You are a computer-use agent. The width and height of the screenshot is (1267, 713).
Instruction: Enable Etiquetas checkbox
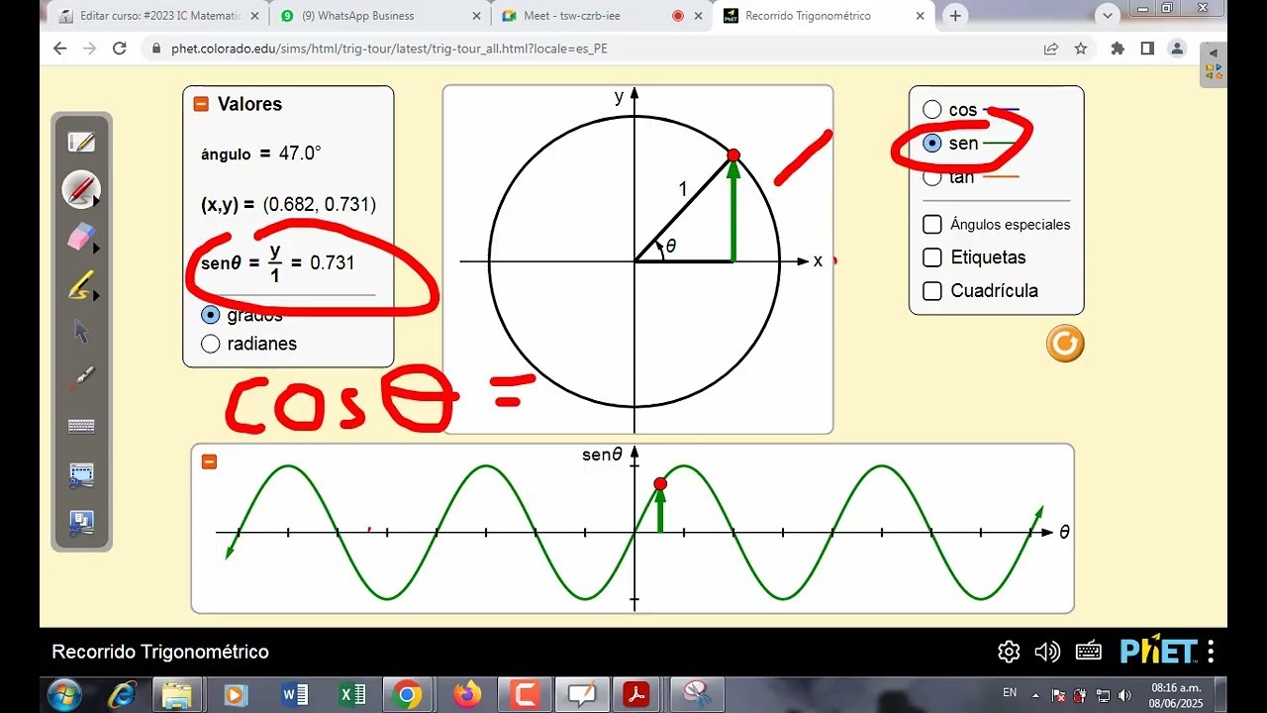[932, 257]
